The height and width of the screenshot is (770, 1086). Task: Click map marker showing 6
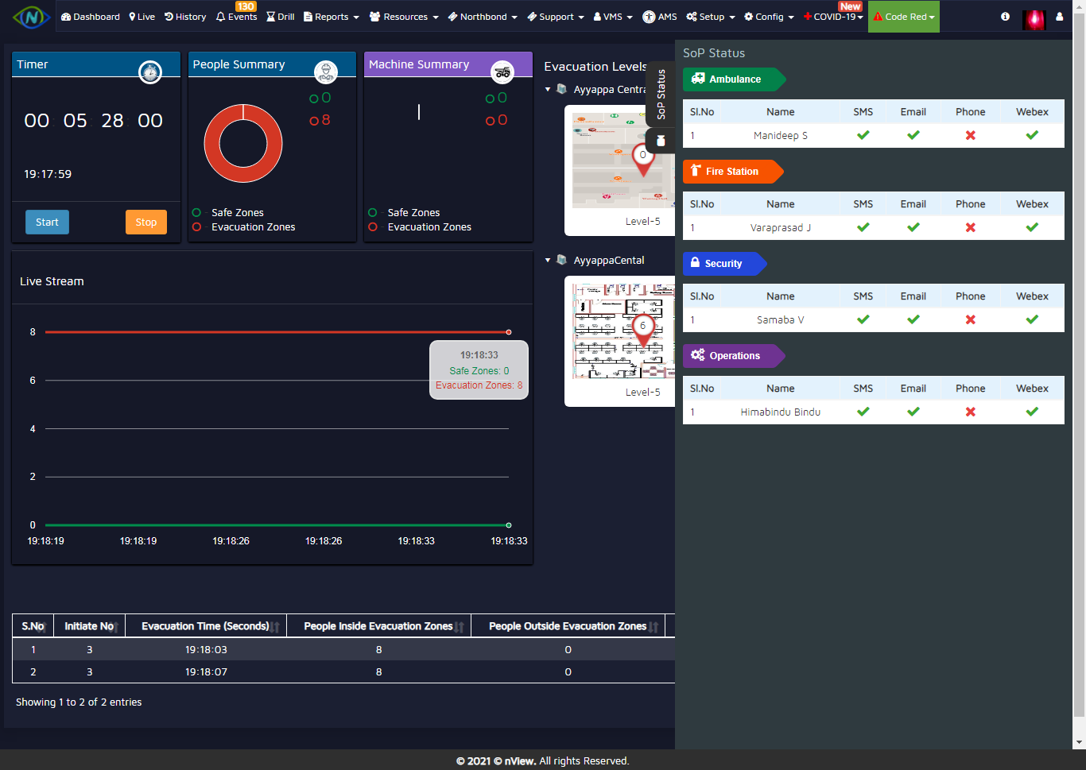[x=643, y=331]
